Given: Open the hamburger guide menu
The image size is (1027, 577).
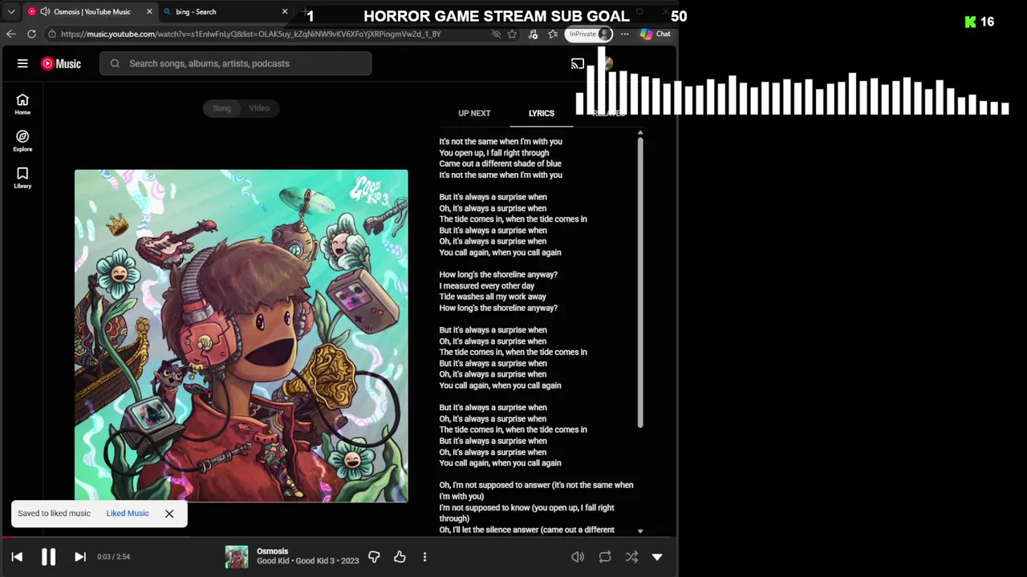Looking at the screenshot, I should tap(22, 63).
